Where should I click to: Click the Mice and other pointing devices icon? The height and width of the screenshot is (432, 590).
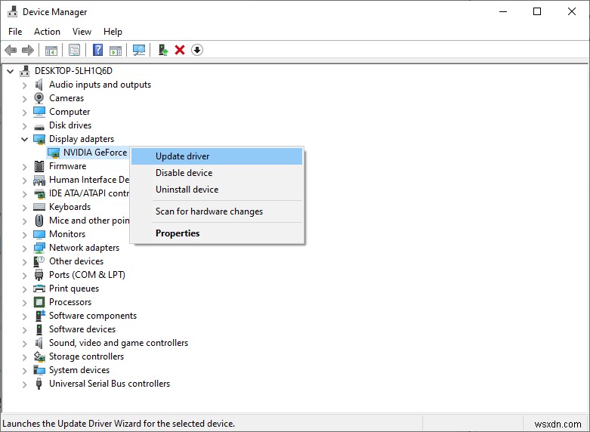(x=39, y=221)
